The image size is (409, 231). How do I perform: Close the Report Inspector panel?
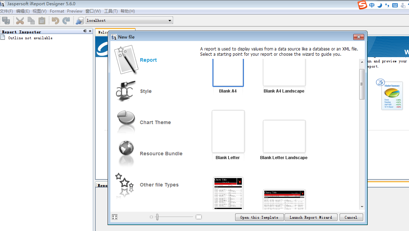(90, 31)
